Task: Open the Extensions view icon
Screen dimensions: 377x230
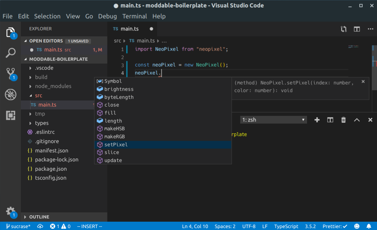Action: [x=11, y=115]
